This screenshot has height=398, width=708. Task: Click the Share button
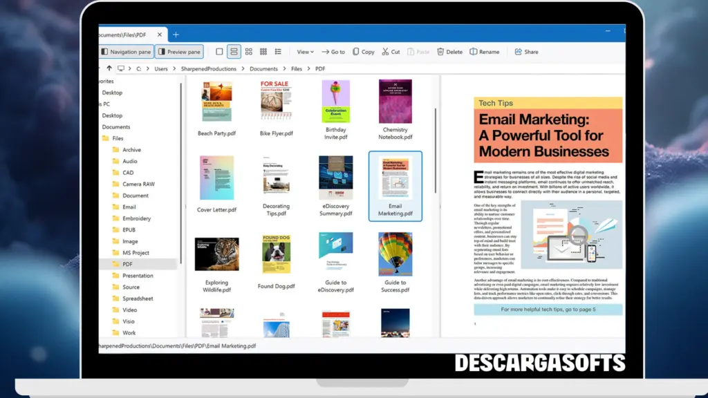(526, 51)
